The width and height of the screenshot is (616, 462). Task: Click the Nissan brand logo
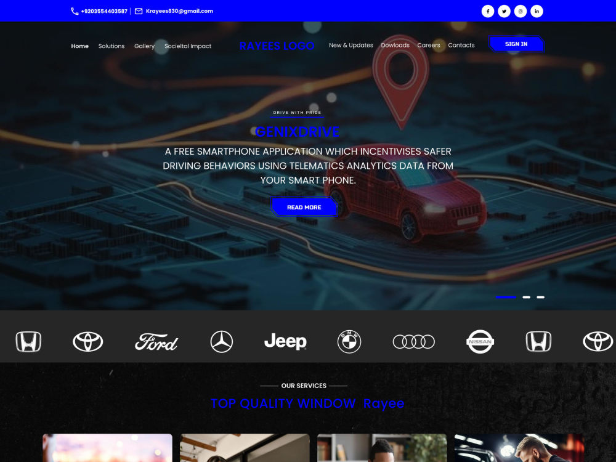pyautogui.click(x=480, y=342)
